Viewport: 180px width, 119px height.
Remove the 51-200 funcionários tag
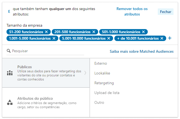[46, 32]
